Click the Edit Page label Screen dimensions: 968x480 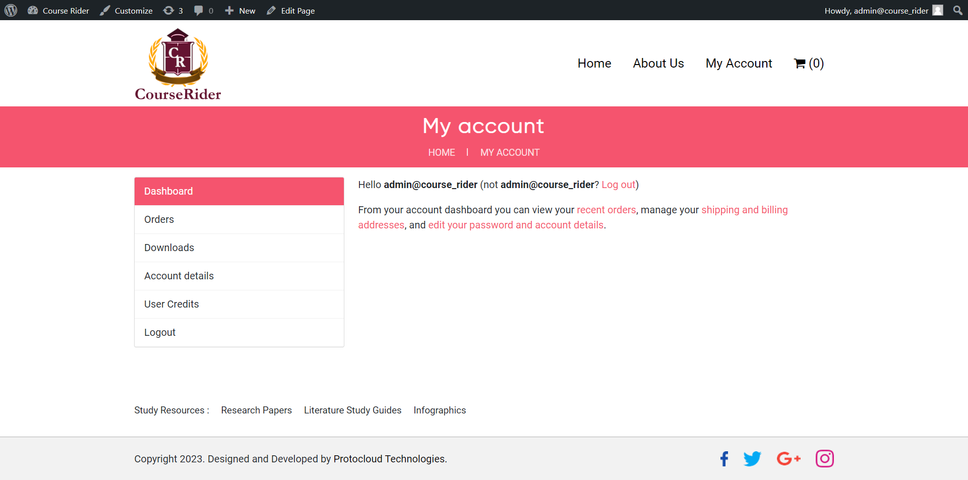tap(298, 11)
